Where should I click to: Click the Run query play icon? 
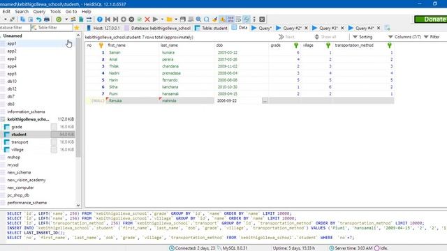(x=155, y=20)
